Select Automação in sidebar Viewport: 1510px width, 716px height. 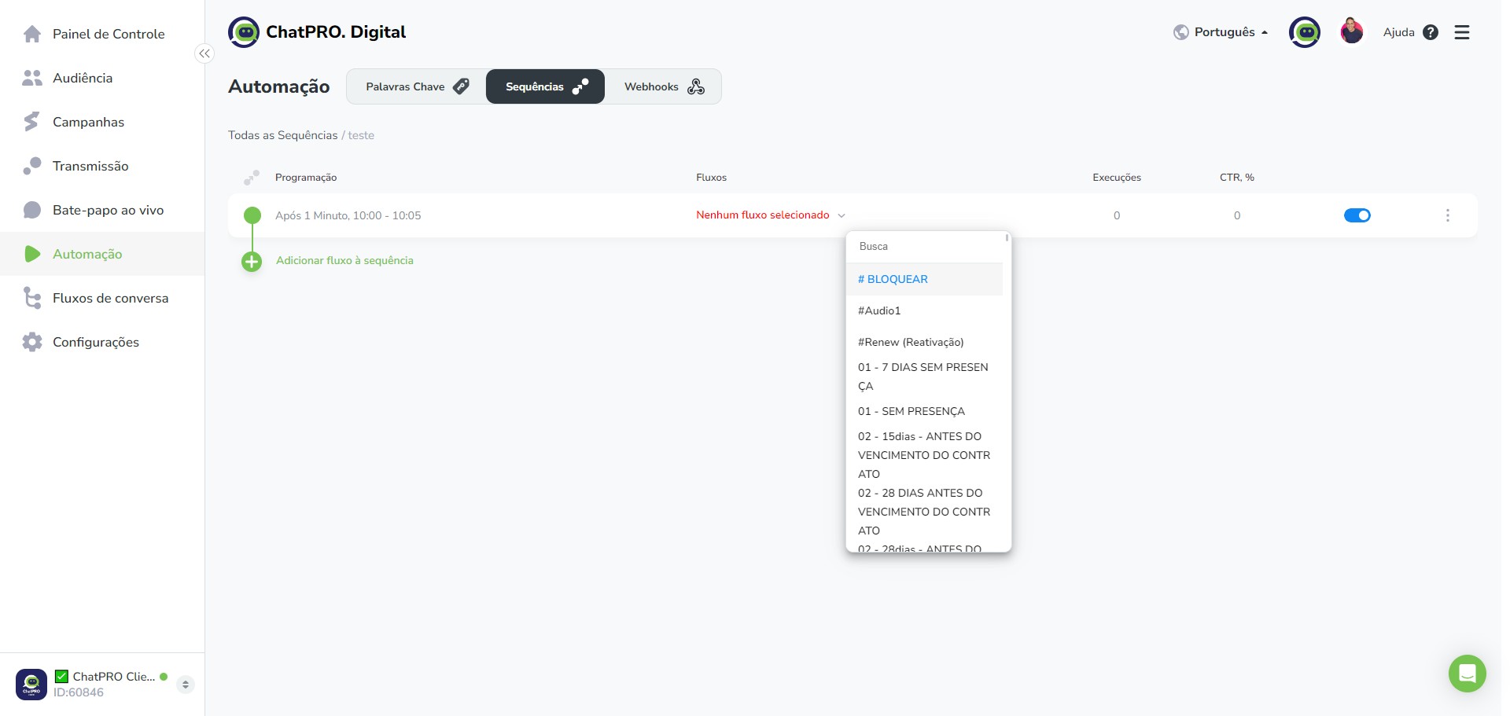[x=102, y=254]
